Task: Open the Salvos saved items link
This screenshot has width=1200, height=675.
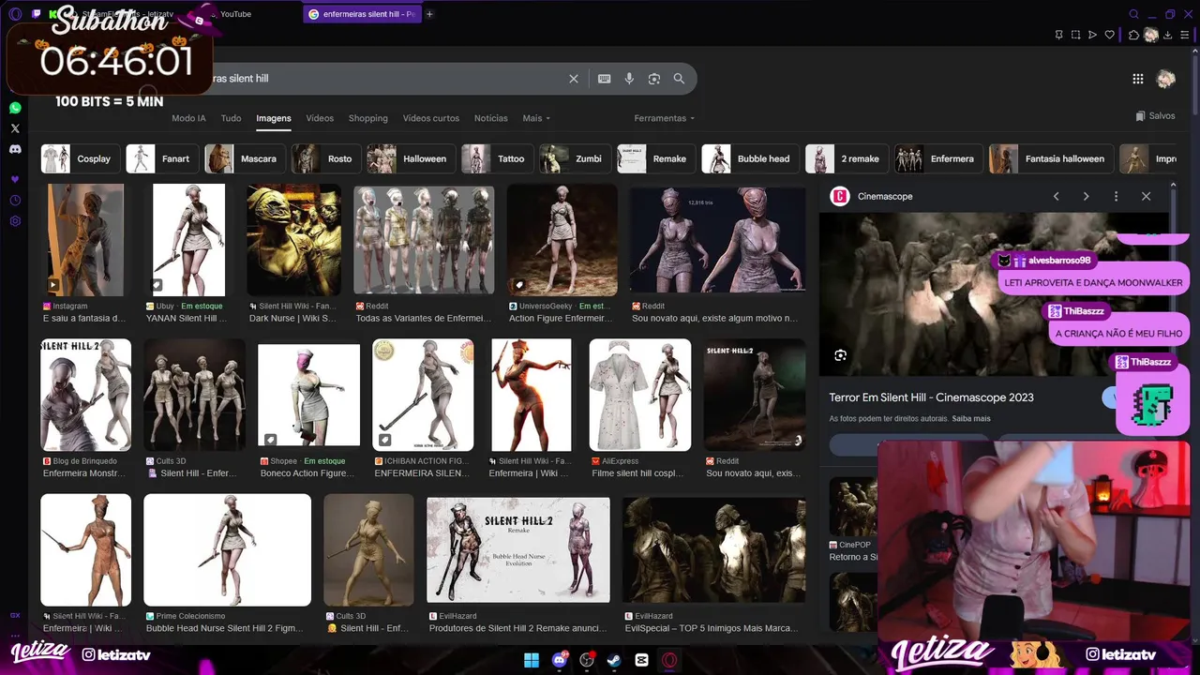Action: click(x=1155, y=116)
